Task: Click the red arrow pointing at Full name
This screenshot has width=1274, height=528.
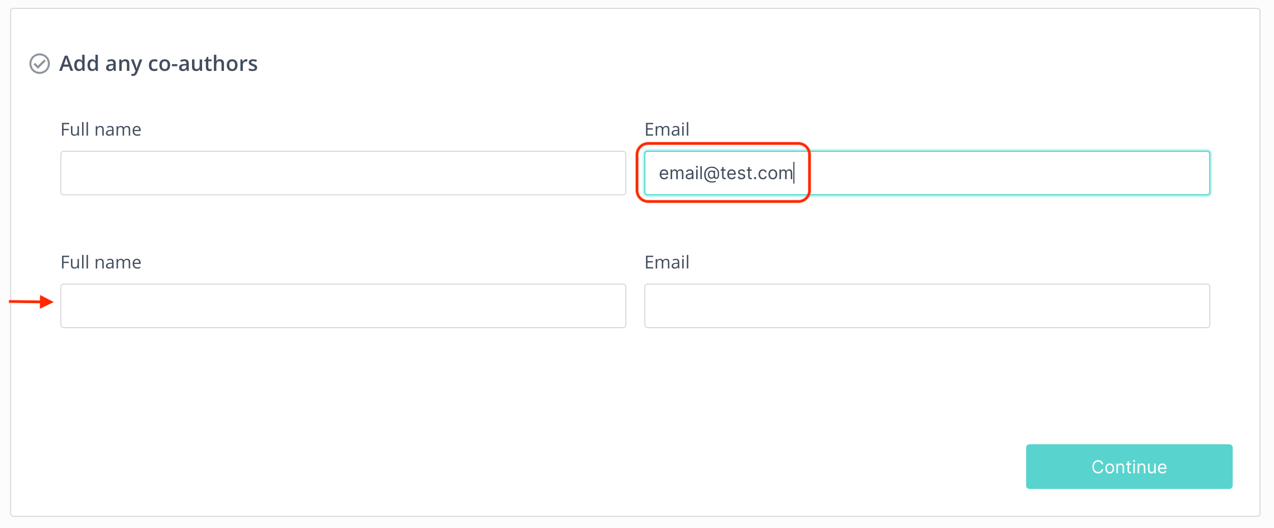Action: point(32,302)
